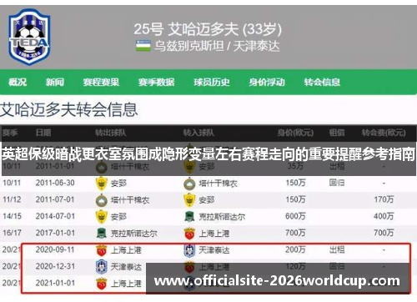Click the 租借 column header
This screenshot has height=302, width=417.
[x=337, y=133]
